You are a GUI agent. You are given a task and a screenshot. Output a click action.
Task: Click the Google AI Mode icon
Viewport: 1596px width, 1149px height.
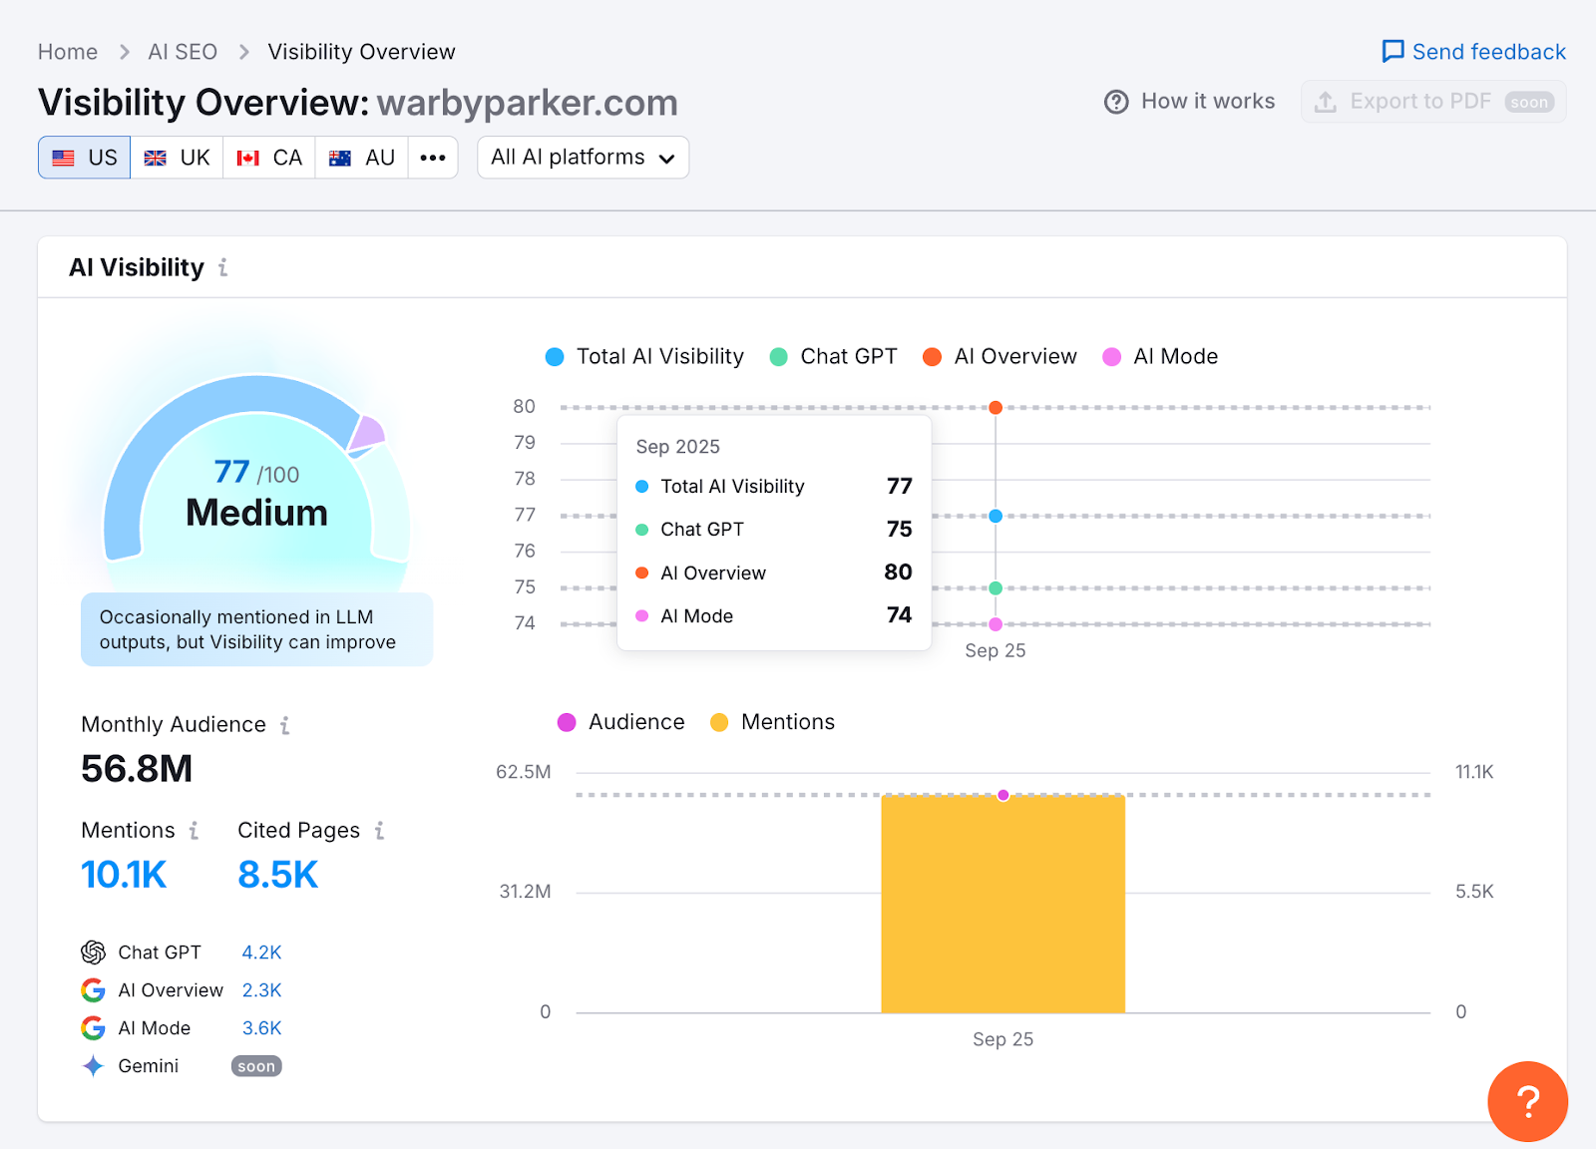coord(92,1027)
